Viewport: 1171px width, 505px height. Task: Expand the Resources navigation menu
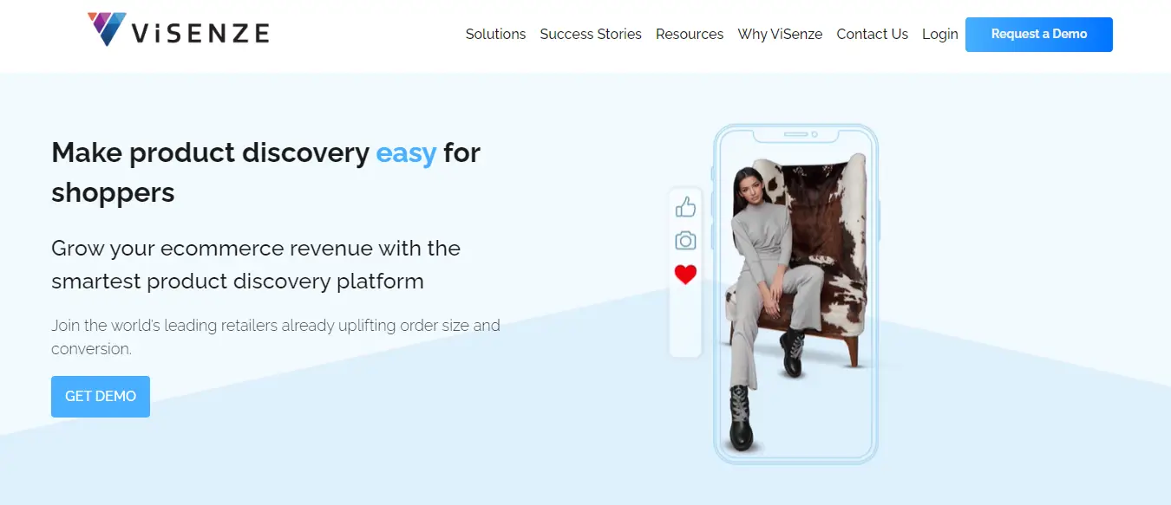(x=690, y=34)
